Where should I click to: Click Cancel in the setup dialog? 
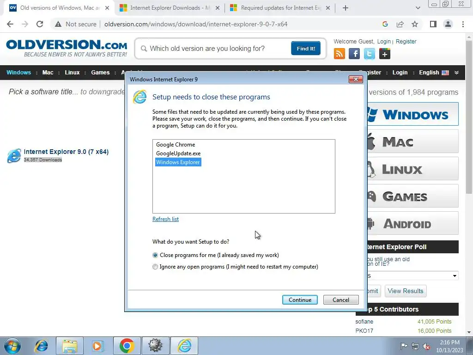pyautogui.click(x=341, y=300)
